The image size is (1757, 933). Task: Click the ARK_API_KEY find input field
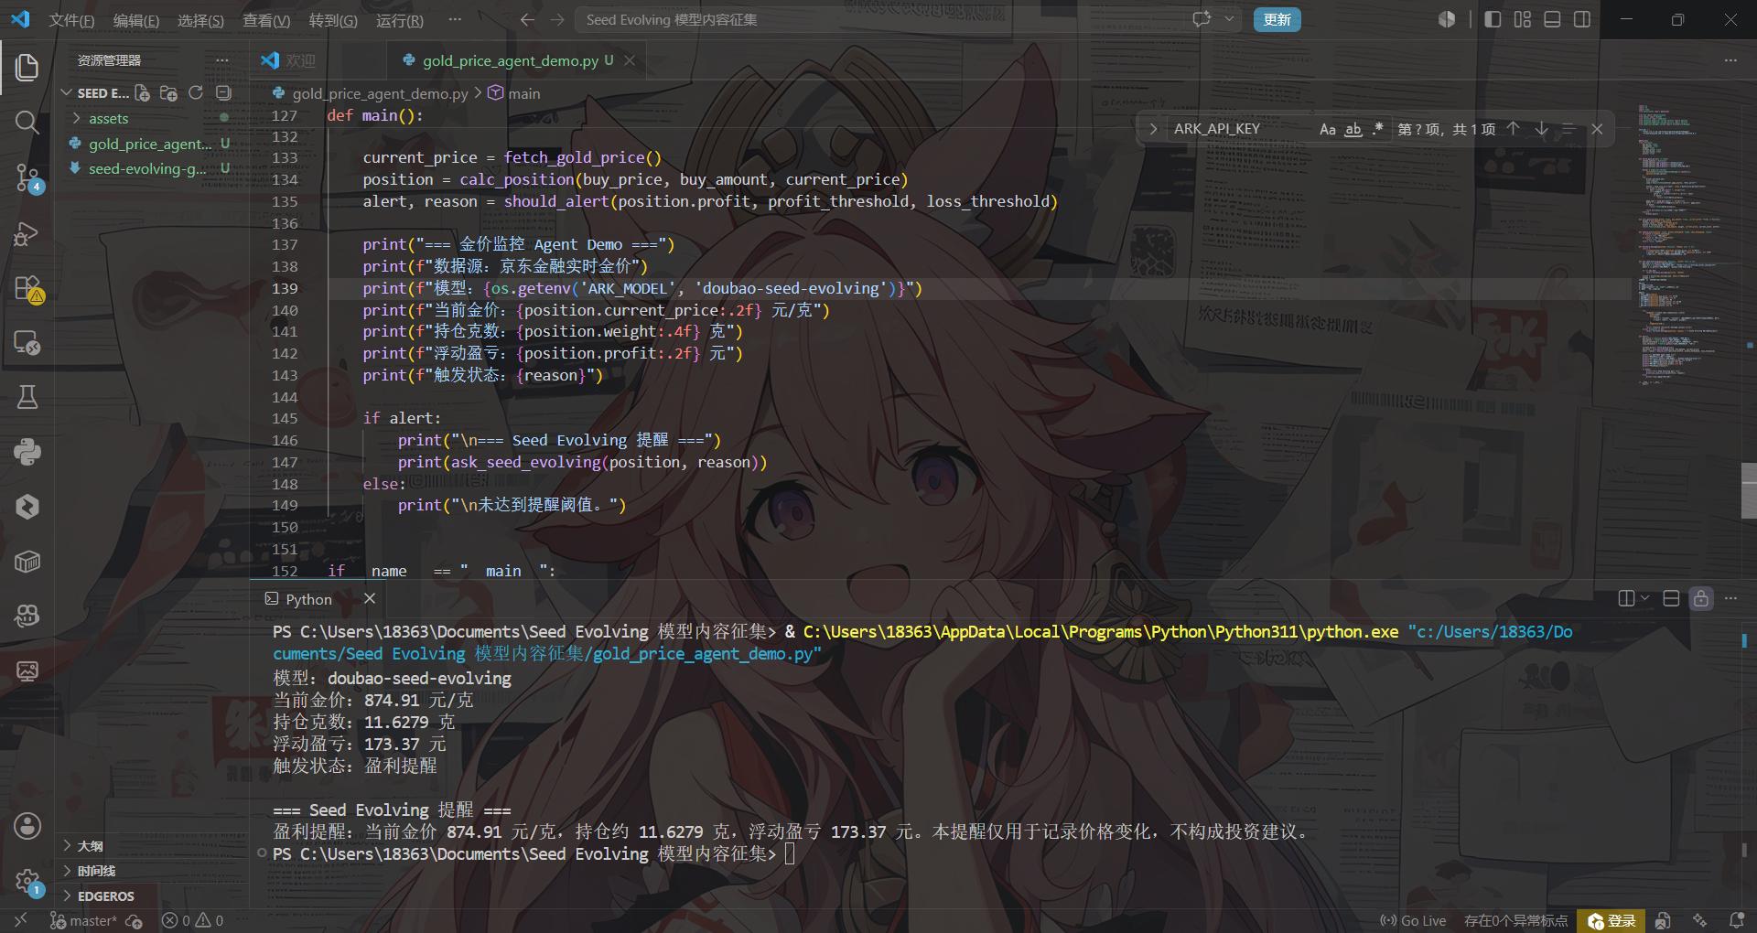(x=1242, y=129)
